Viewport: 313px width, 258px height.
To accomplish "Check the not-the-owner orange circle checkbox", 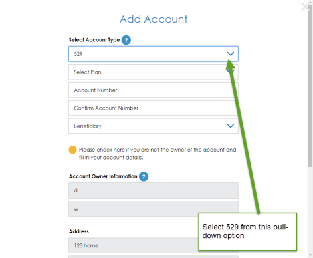I will point(72,150).
